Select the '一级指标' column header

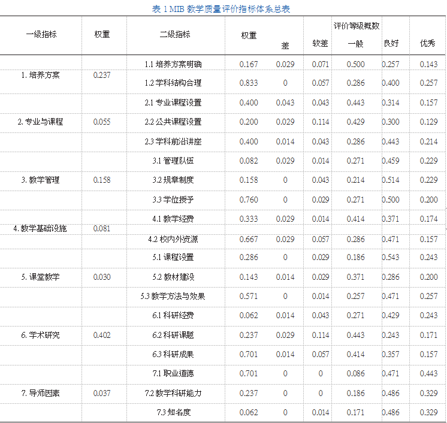(x=41, y=35)
